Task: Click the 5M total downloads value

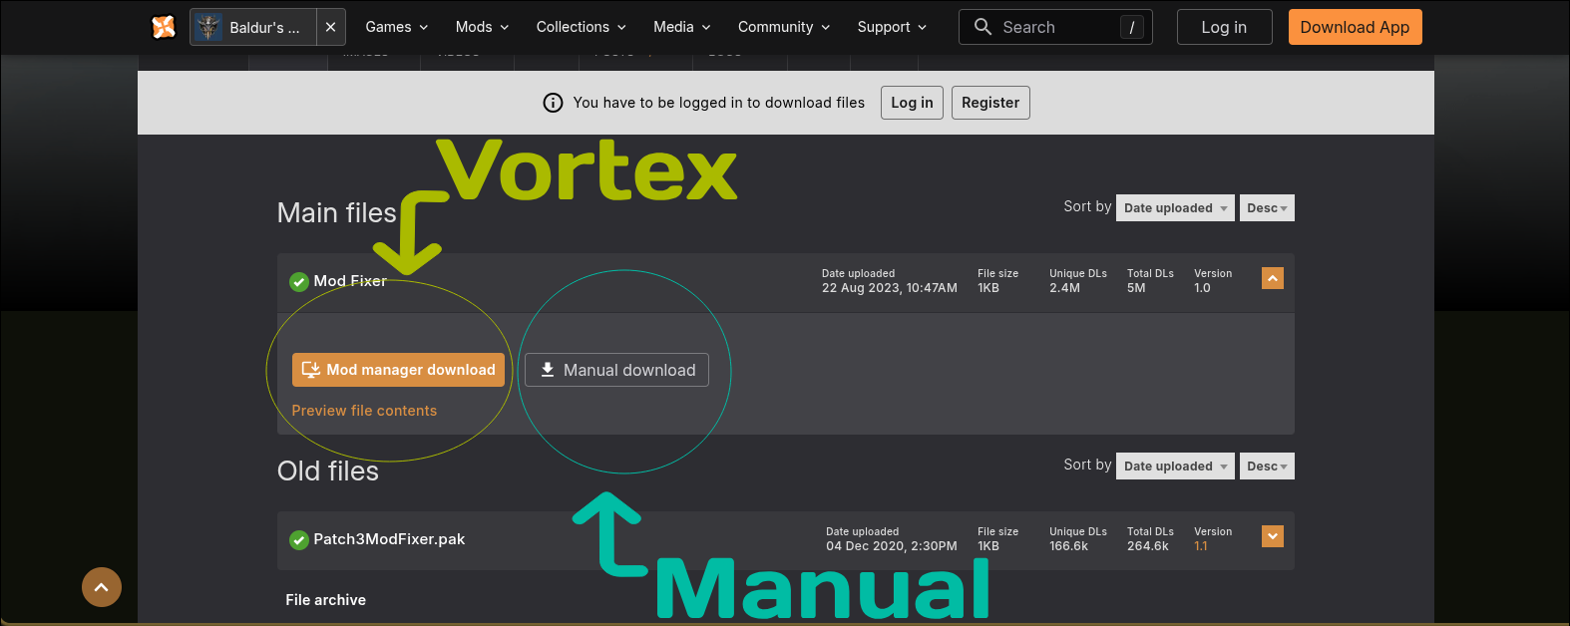Action: (x=1136, y=288)
